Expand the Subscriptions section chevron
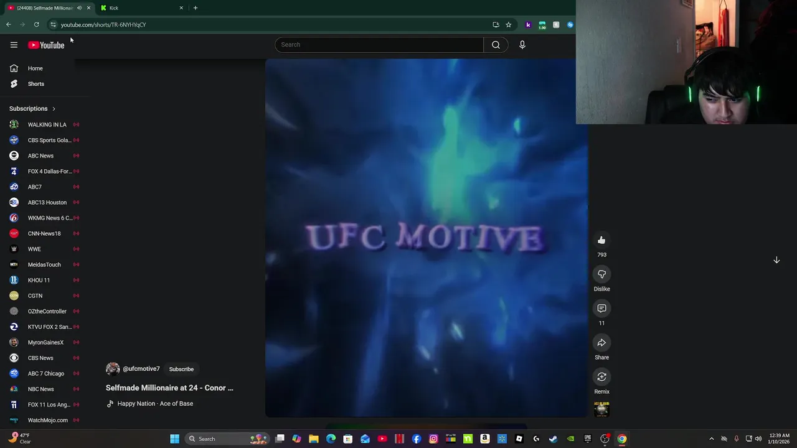The width and height of the screenshot is (797, 448). coord(54,109)
